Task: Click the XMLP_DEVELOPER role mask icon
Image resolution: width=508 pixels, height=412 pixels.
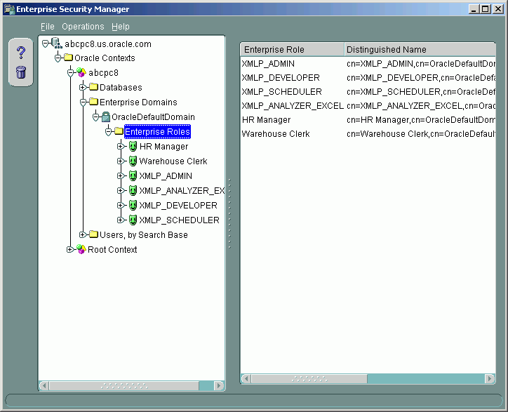Action: point(133,205)
